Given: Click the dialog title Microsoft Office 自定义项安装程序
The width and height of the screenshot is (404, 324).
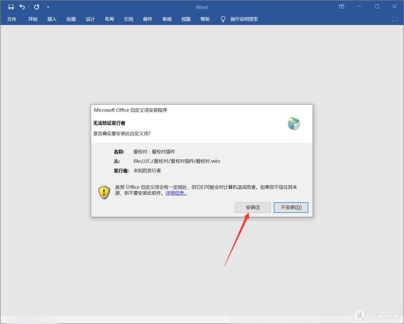Looking at the screenshot, I should tap(131, 110).
